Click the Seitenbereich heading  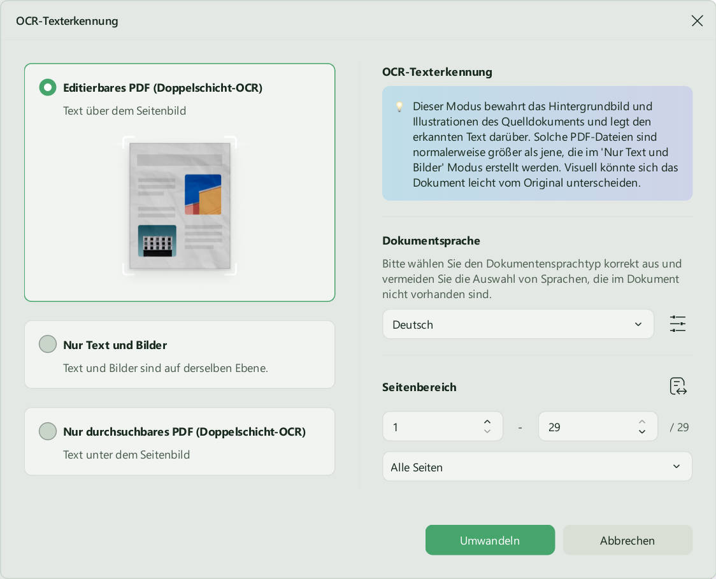(x=419, y=387)
